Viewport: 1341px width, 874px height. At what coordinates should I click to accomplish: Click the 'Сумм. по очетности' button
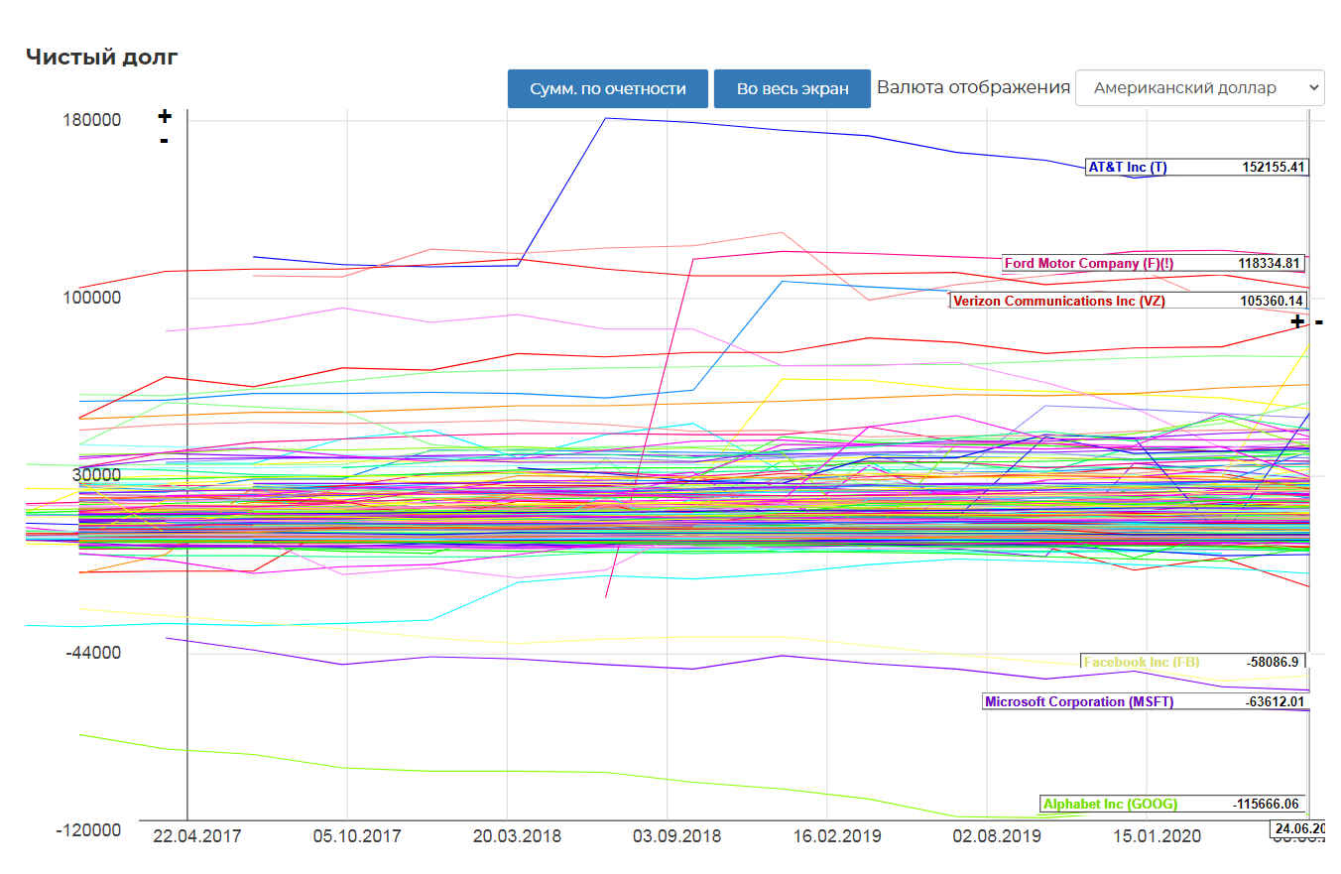click(x=608, y=88)
